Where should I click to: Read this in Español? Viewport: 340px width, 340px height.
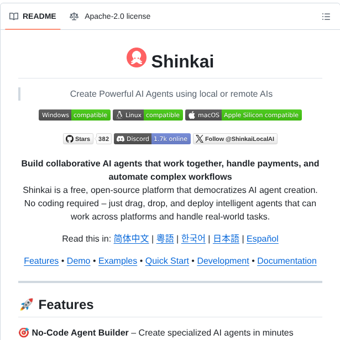tap(263, 239)
